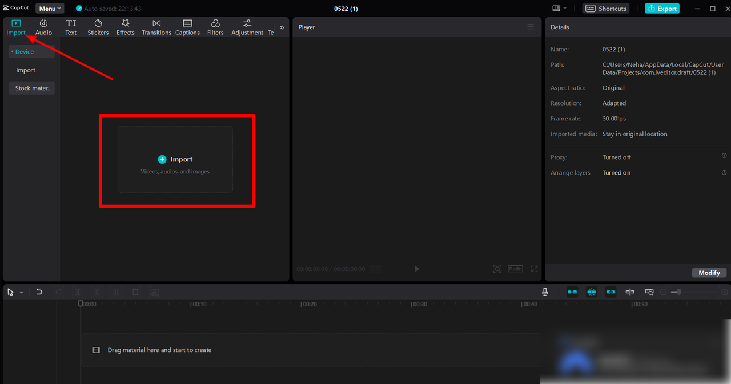Image resolution: width=731 pixels, height=384 pixels.
Task: Zoom in the timeline
Action: 725,292
